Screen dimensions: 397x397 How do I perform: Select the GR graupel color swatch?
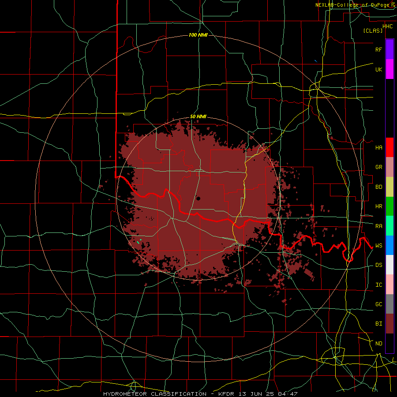click(x=390, y=167)
